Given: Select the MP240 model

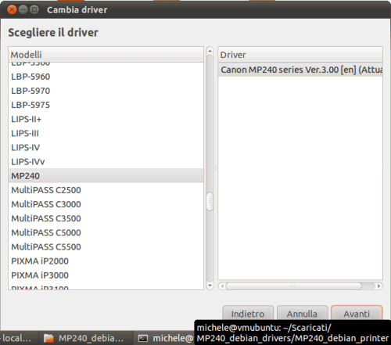Looking at the screenshot, I should coord(106,176).
